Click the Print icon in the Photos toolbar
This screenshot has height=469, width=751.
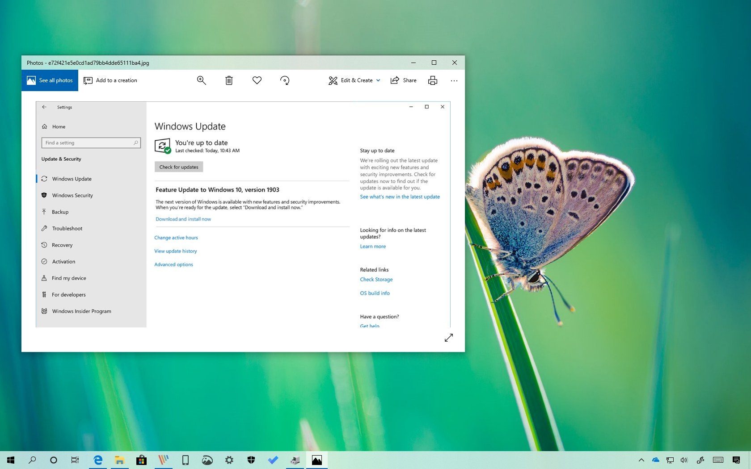point(432,80)
